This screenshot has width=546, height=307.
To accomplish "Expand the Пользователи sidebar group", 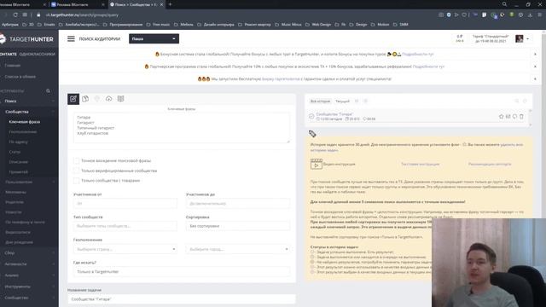I will [x=30, y=182].
